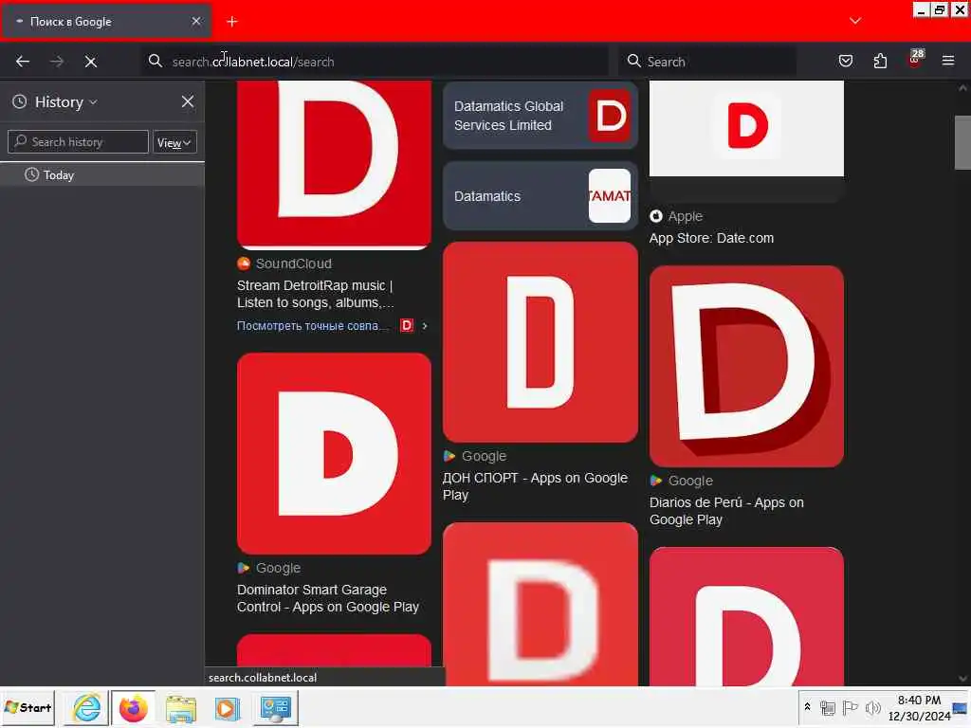Click the page vertical scrollbar thumb
Viewport: 971px width, 728px height.
tap(962, 142)
